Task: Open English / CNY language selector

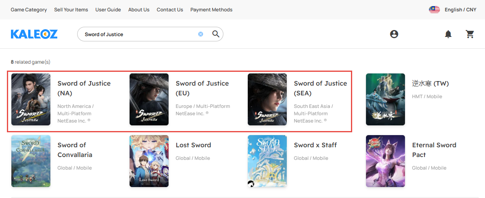Action: coord(460,10)
